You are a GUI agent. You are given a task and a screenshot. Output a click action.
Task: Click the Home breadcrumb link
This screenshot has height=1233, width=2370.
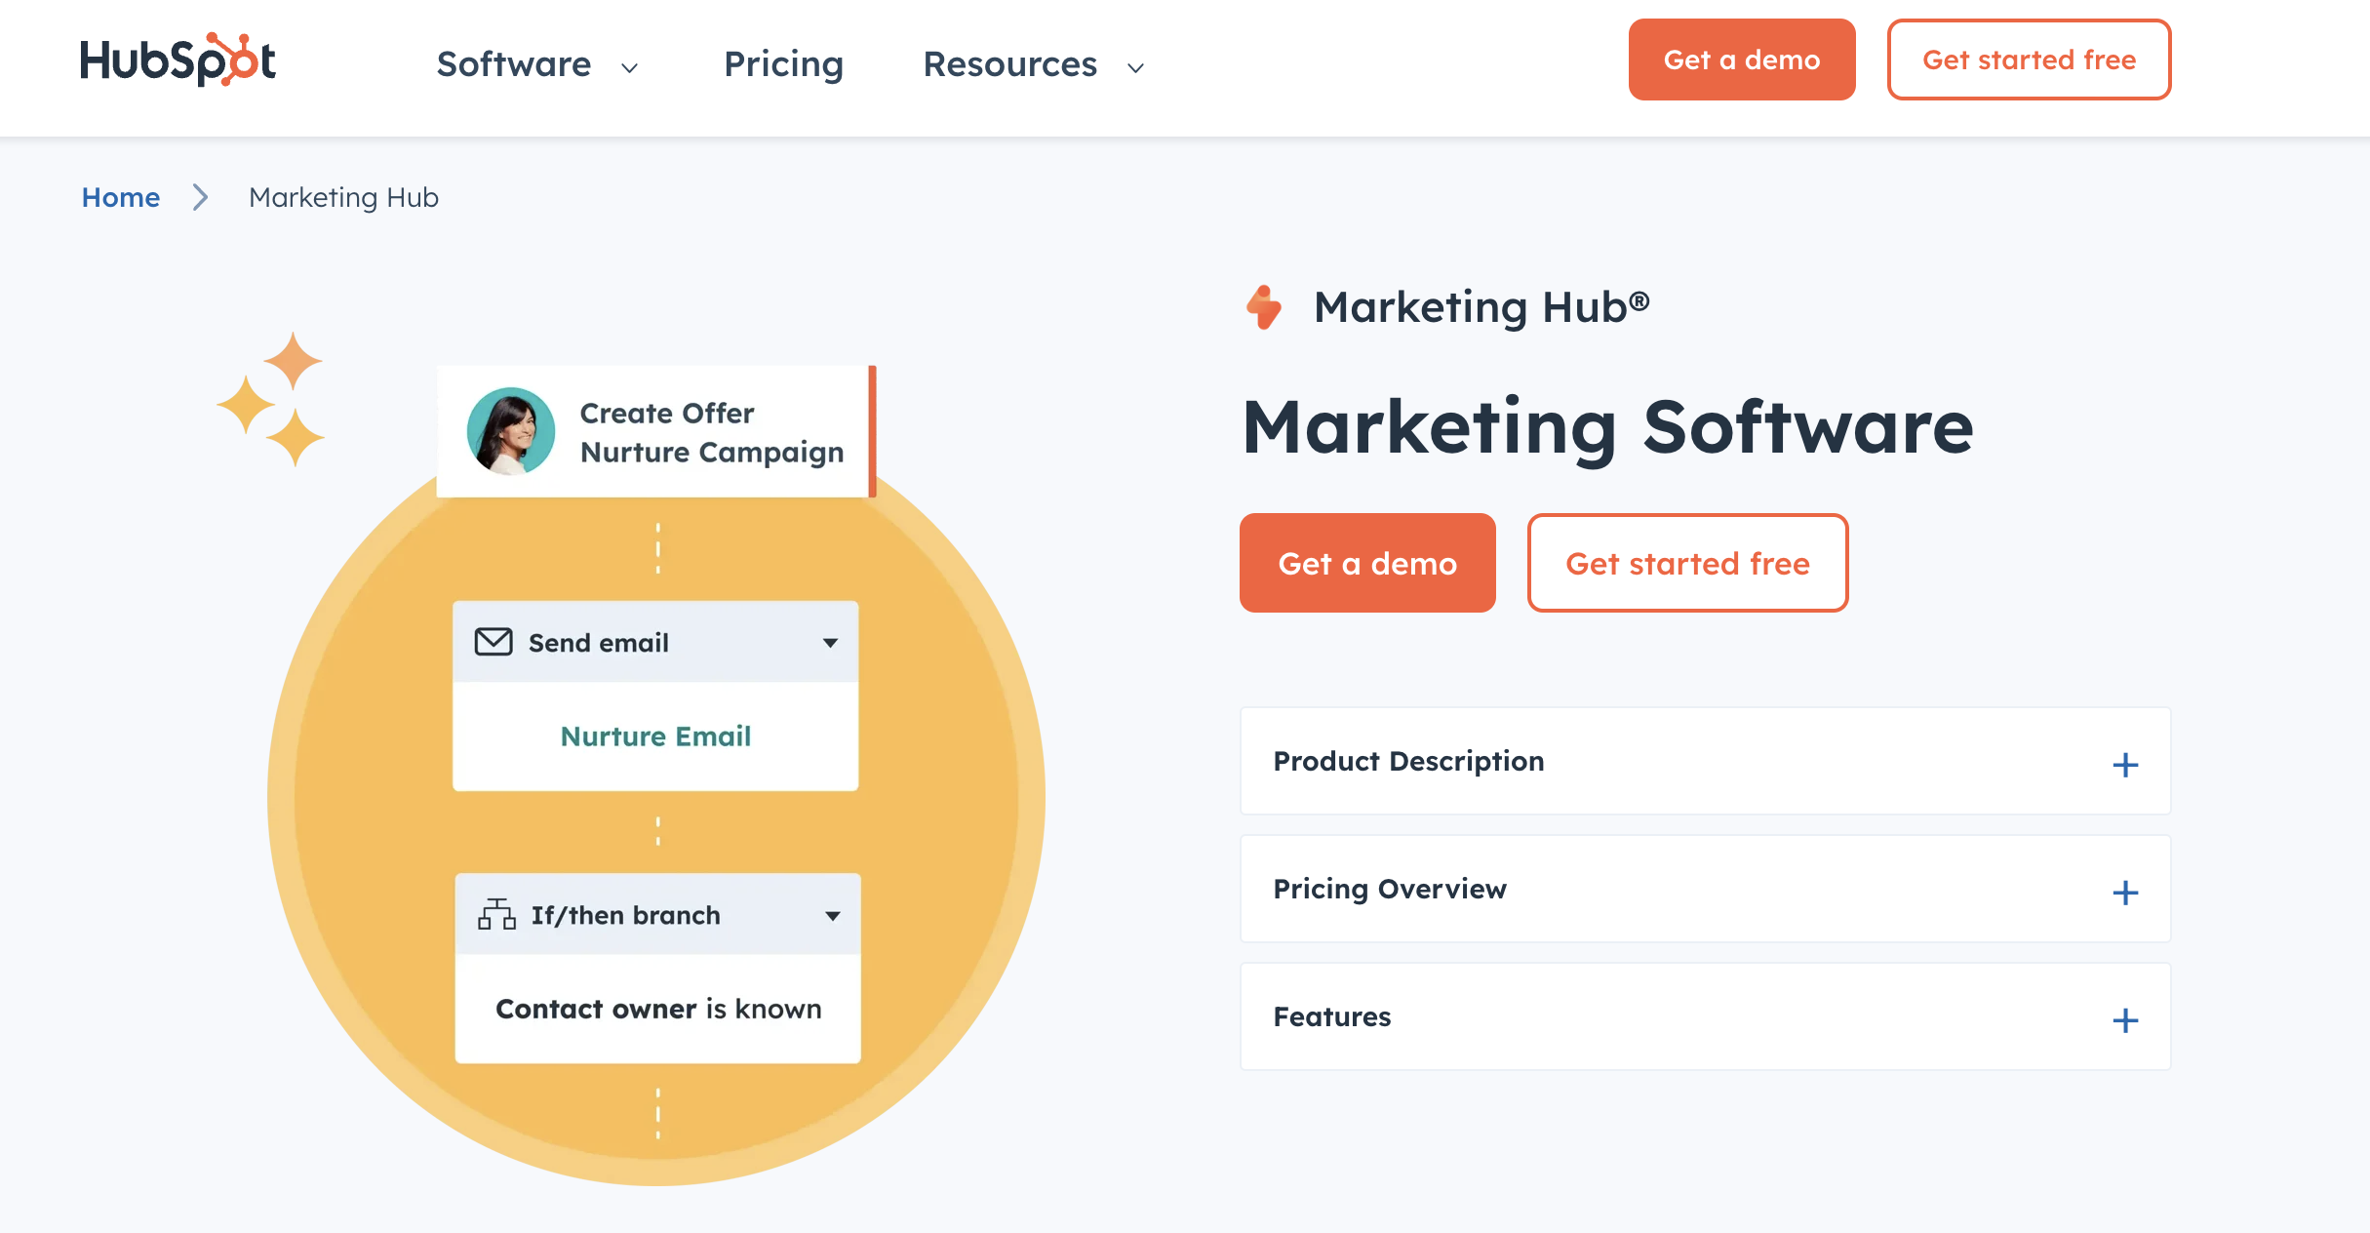pyautogui.click(x=121, y=196)
